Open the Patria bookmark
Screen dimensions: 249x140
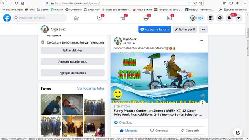tap(30, 10)
